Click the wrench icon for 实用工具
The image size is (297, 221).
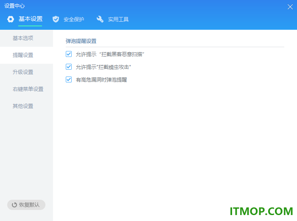click(x=100, y=19)
